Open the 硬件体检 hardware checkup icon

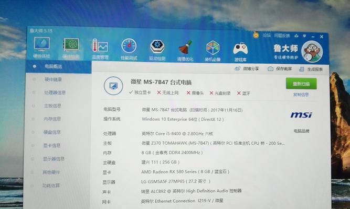coord(42,48)
